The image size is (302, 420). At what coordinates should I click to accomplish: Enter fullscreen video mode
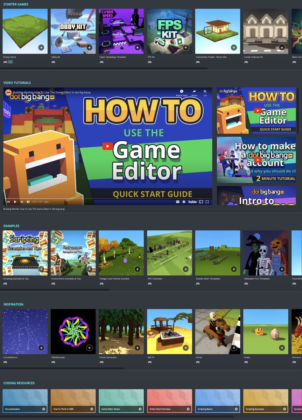(207, 202)
